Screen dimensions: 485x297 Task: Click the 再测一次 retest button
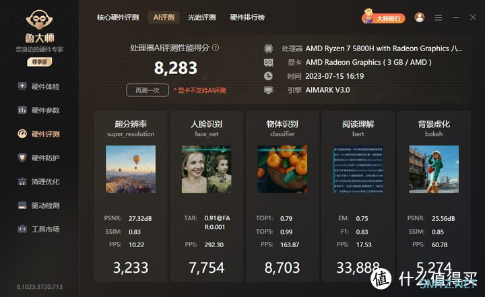[148, 90]
